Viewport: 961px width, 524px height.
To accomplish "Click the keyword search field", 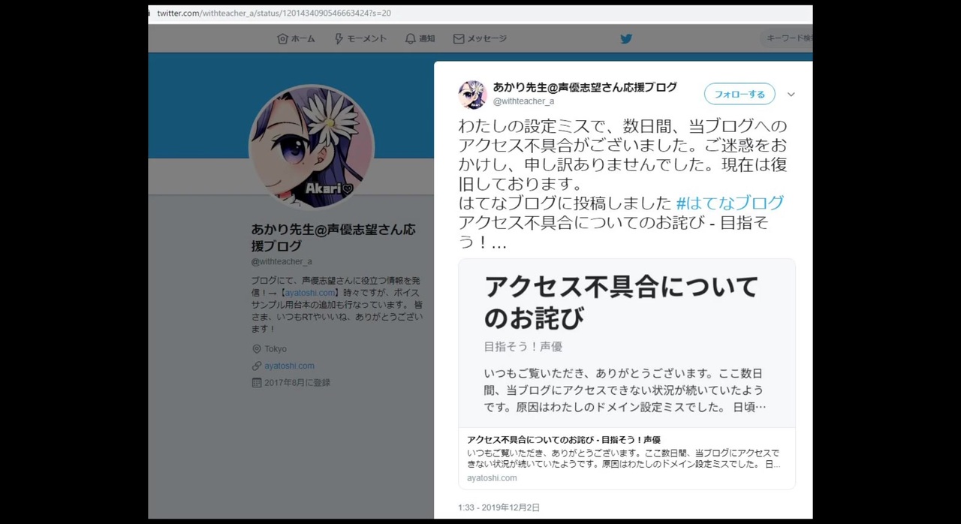I will (x=787, y=38).
